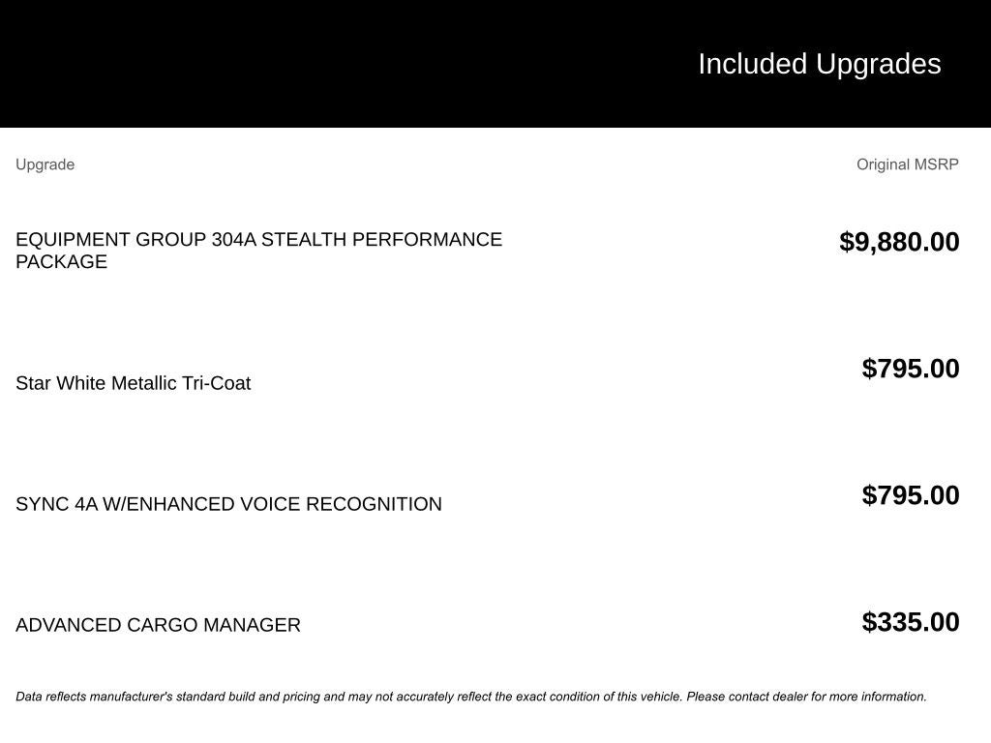Image resolution: width=991 pixels, height=743 pixels.
Task: Click the word 'STEALTH' in equipment group
Action: pyautogui.click(x=304, y=240)
